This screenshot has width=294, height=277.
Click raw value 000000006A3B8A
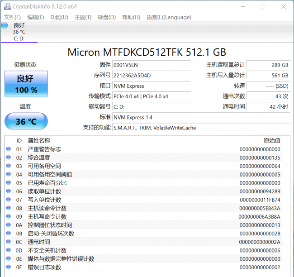259,217
